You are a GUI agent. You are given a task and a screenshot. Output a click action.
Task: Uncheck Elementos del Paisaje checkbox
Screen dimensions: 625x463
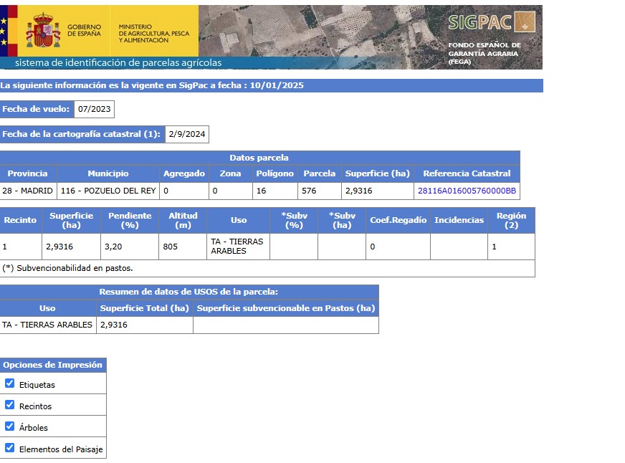click(10, 448)
